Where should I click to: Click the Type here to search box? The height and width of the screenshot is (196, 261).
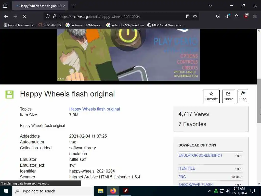[x=53, y=191]
